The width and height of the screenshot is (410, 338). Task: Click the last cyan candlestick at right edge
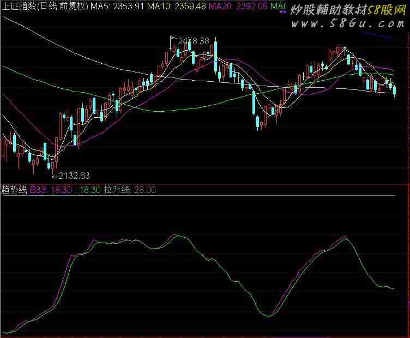pyautogui.click(x=394, y=90)
